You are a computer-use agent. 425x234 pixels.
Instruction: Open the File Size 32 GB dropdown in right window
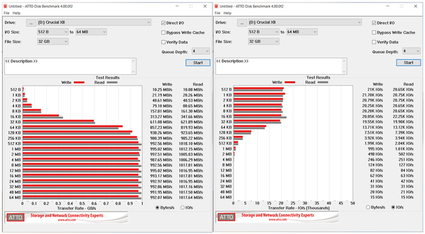pyautogui.click(x=264, y=41)
